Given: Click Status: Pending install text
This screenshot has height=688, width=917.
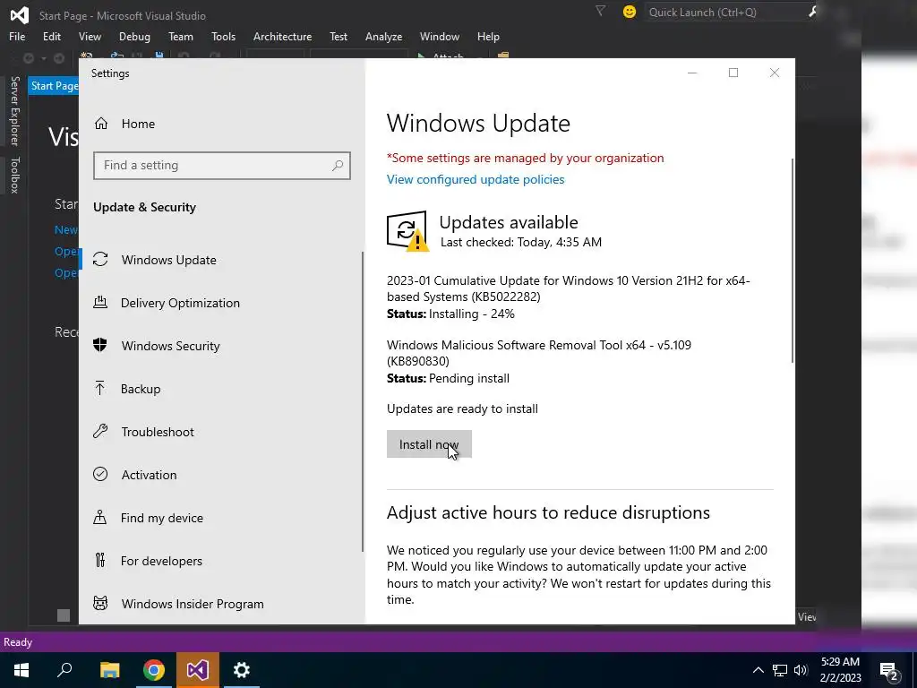Looking at the screenshot, I should [448, 379].
